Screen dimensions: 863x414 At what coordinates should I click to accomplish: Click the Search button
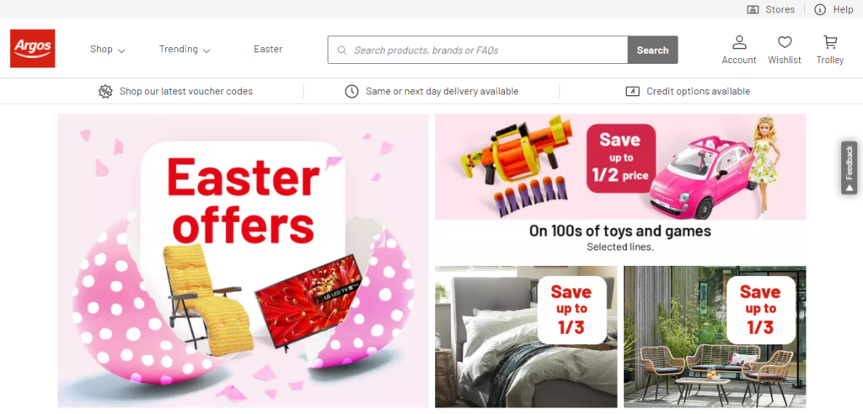pos(653,50)
